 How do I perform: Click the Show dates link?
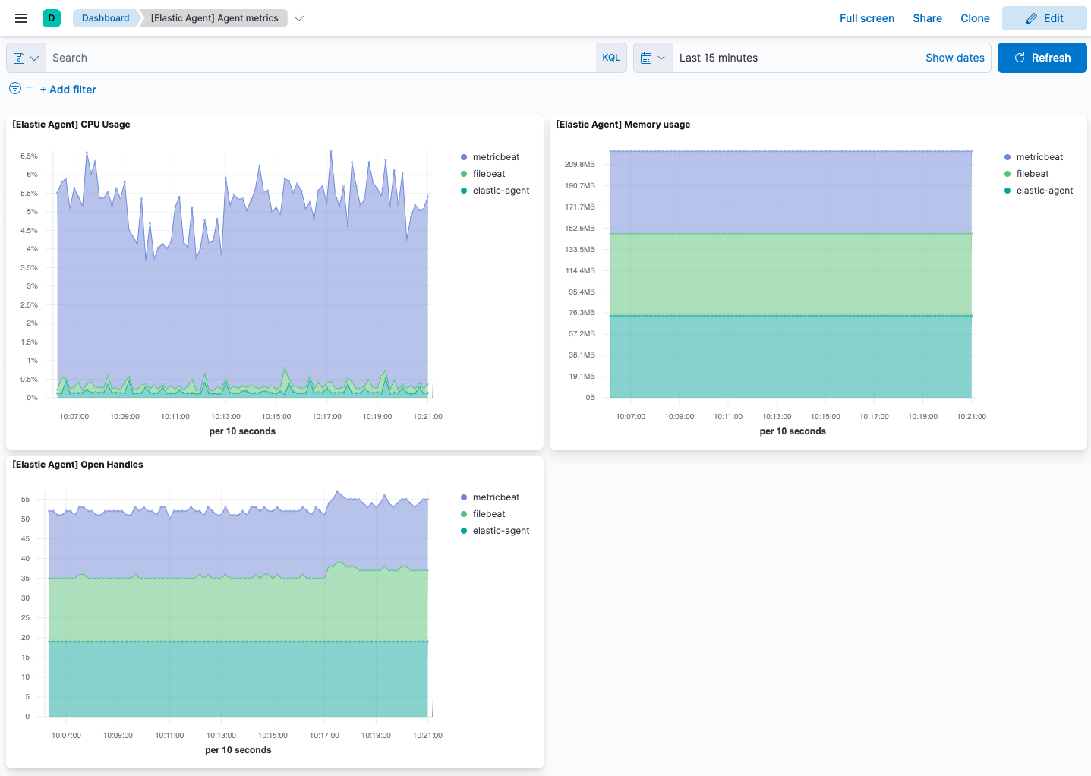pyautogui.click(x=954, y=57)
